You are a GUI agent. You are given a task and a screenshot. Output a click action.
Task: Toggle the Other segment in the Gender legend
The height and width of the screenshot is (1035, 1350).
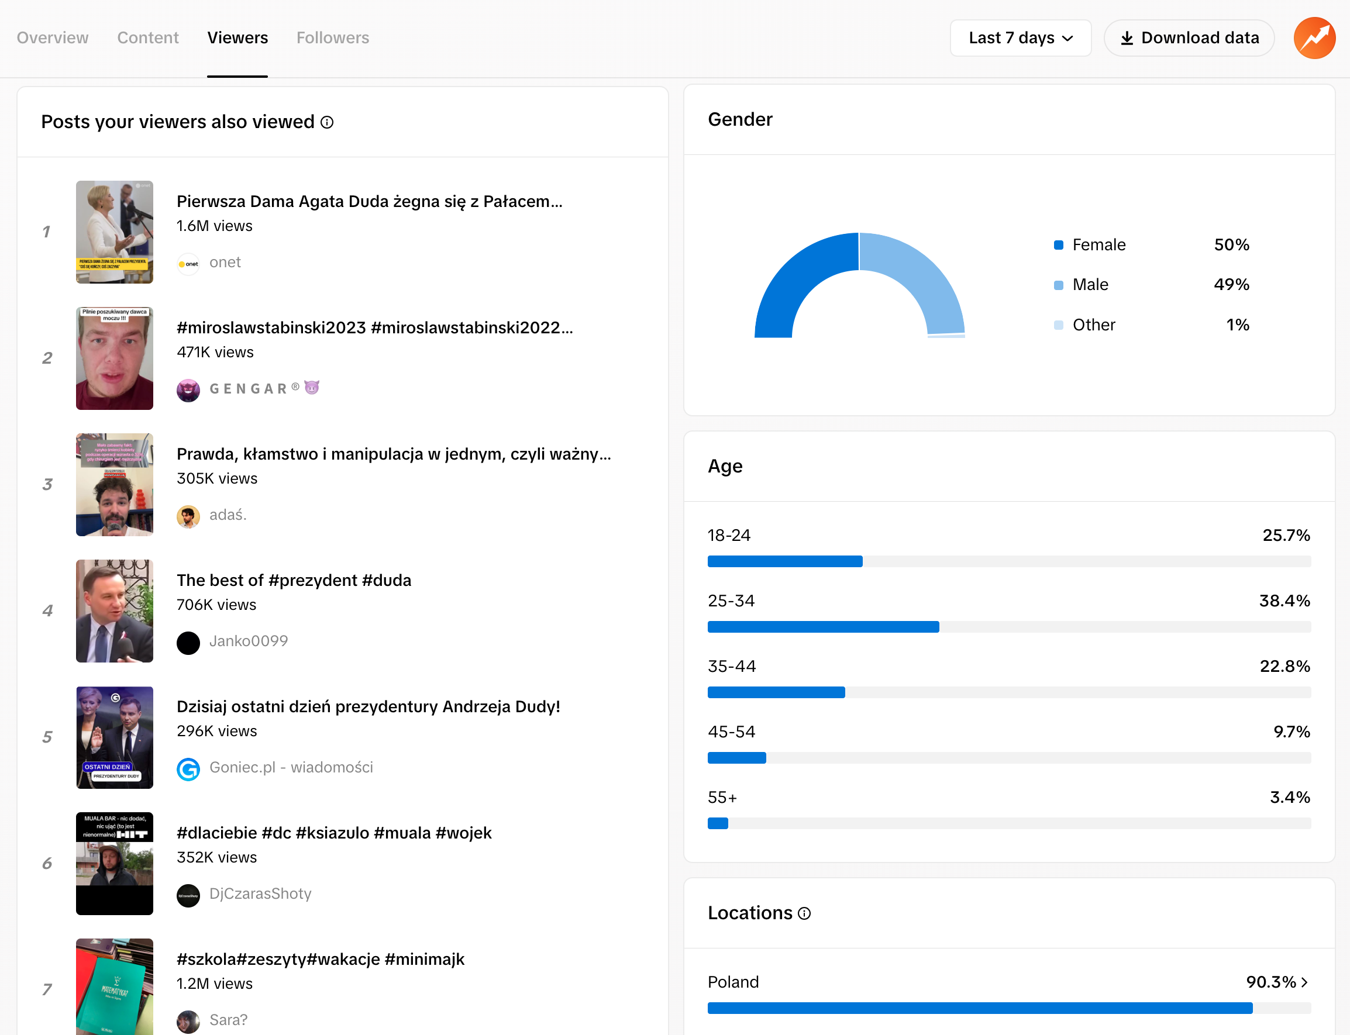[x=1059, y=325]
